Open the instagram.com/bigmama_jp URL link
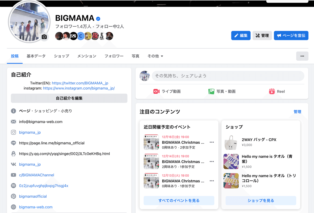The image size is (314, 213). tap(79, 88)
